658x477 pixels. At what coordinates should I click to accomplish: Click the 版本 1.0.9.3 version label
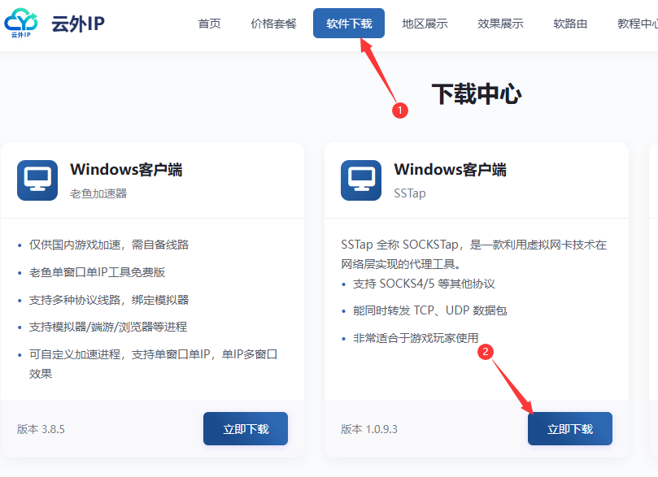click(x=369, y=429)
